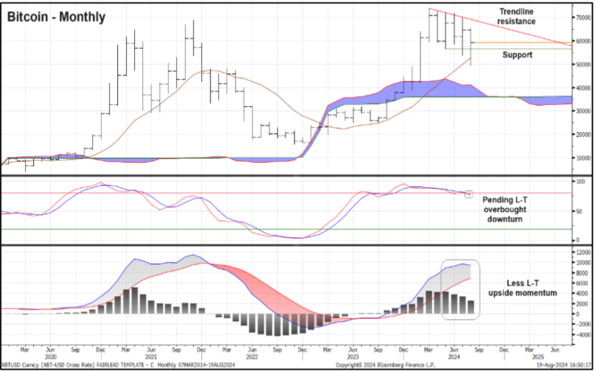Select the 2024 year label
Screen dimensions: 596x371
point(454,357)
